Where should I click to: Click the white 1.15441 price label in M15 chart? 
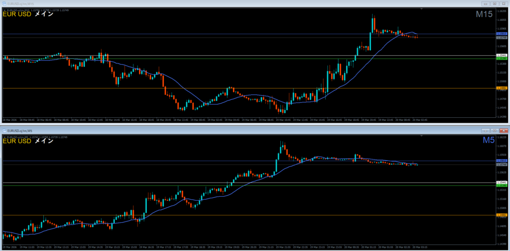502,56
